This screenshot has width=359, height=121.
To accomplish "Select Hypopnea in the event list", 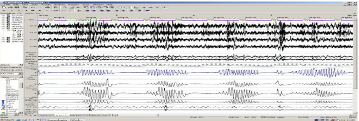I will 12,95.
